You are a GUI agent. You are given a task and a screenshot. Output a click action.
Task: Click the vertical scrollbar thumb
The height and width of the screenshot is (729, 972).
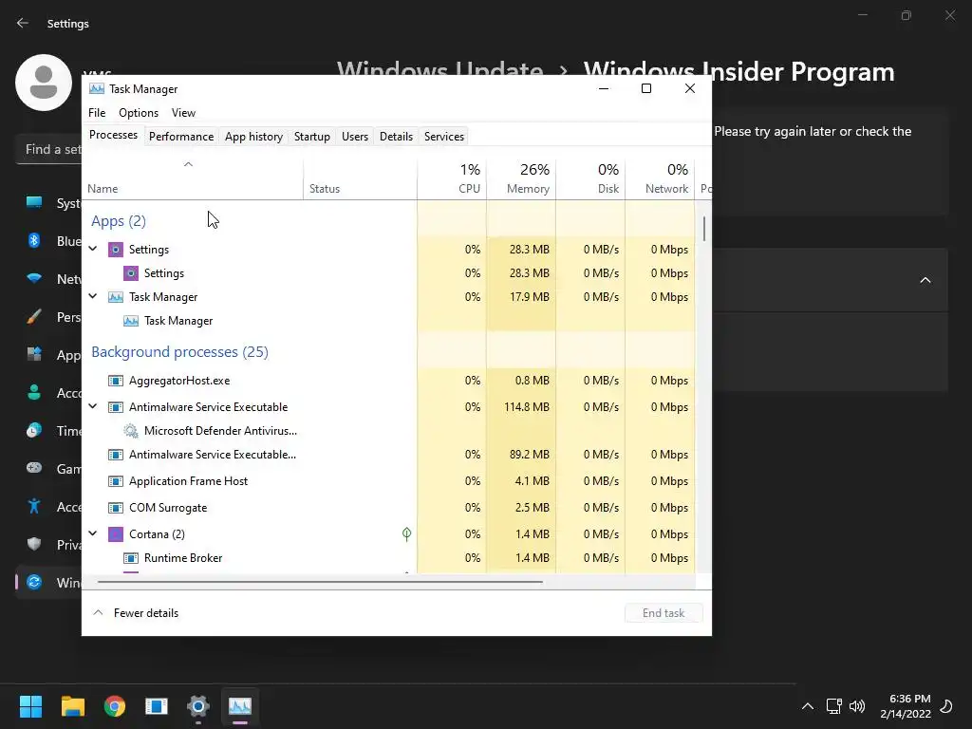(x=704, y=228)
